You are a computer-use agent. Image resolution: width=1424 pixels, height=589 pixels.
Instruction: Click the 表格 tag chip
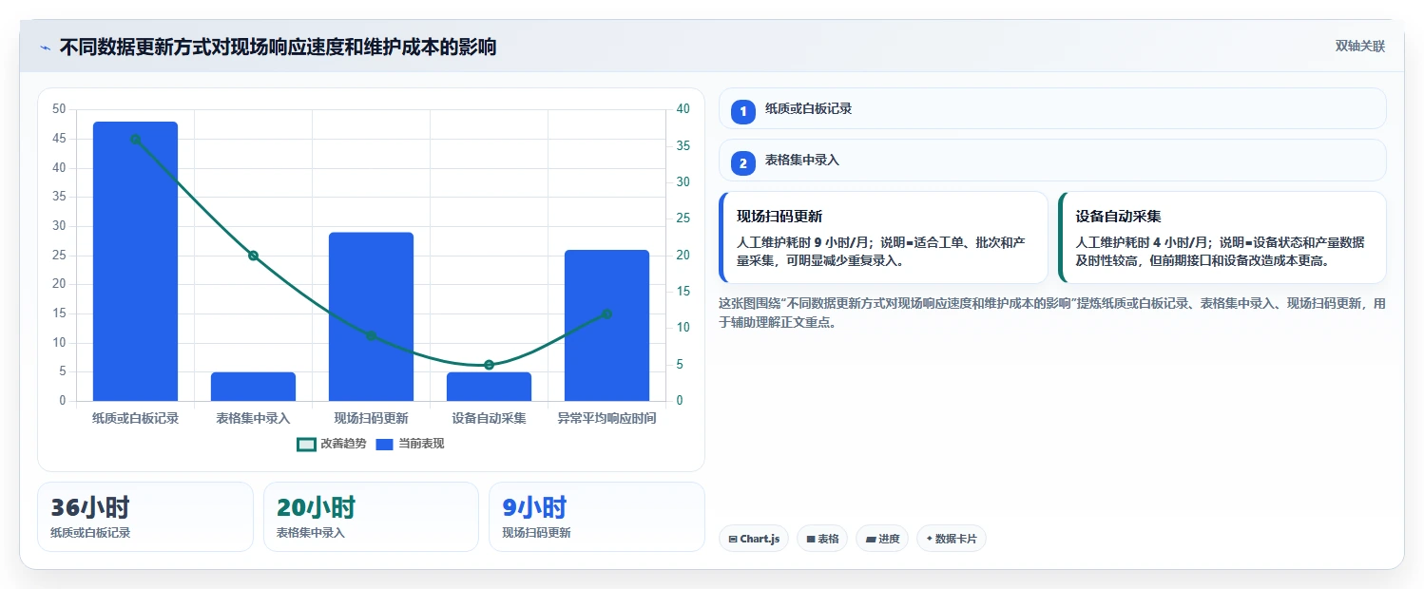point(822,539)
